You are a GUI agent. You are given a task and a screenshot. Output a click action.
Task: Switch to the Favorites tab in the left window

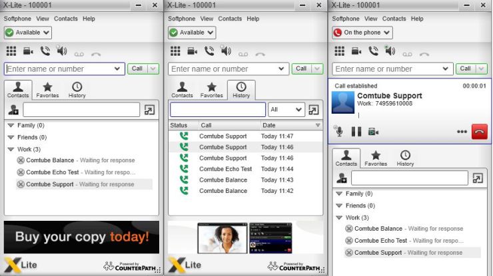(x=47, y=90)
